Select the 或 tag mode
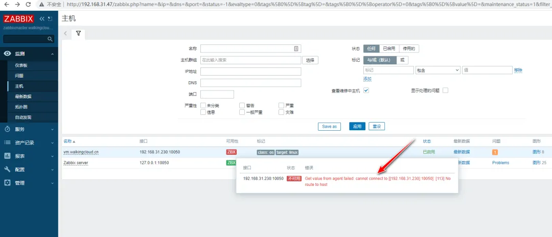The height and width of the screenshot is (237, 552). (x=402, y=60)
